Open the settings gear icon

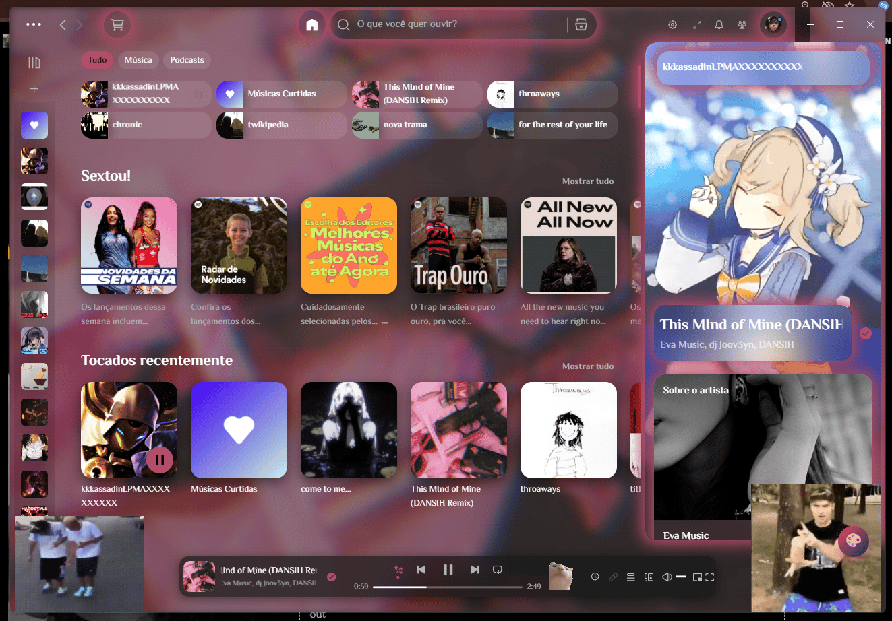(x=672, y=25)
